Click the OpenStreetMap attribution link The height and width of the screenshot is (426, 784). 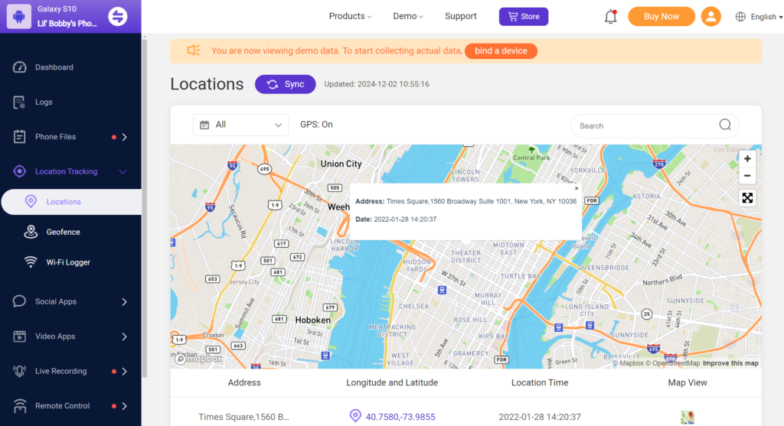(672, 363)
